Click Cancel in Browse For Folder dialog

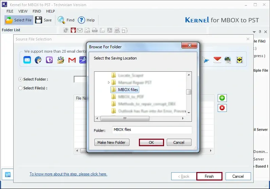[x=179, y=142]
